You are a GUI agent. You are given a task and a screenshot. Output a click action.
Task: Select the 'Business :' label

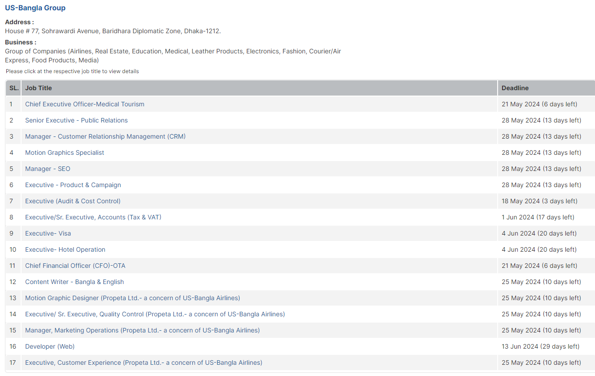pyautogui.click(x=21, y=42)
